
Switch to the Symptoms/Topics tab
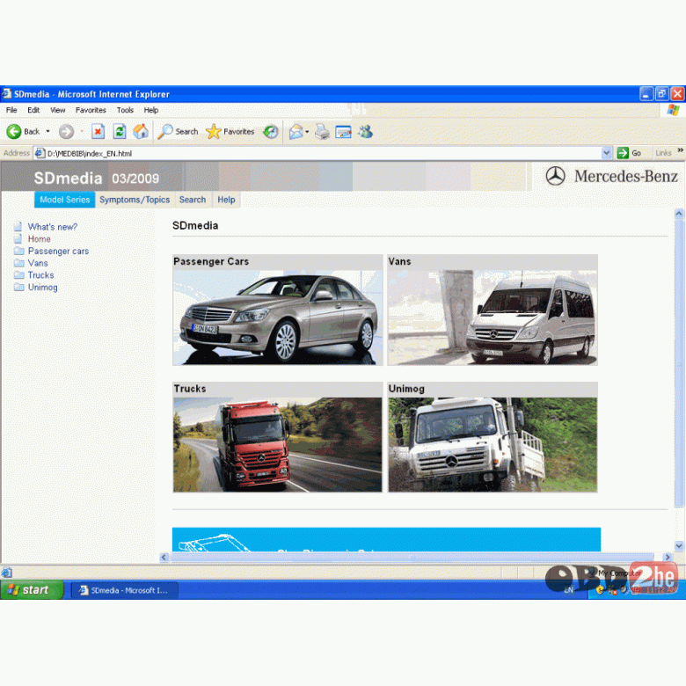(x=135, y=200)
